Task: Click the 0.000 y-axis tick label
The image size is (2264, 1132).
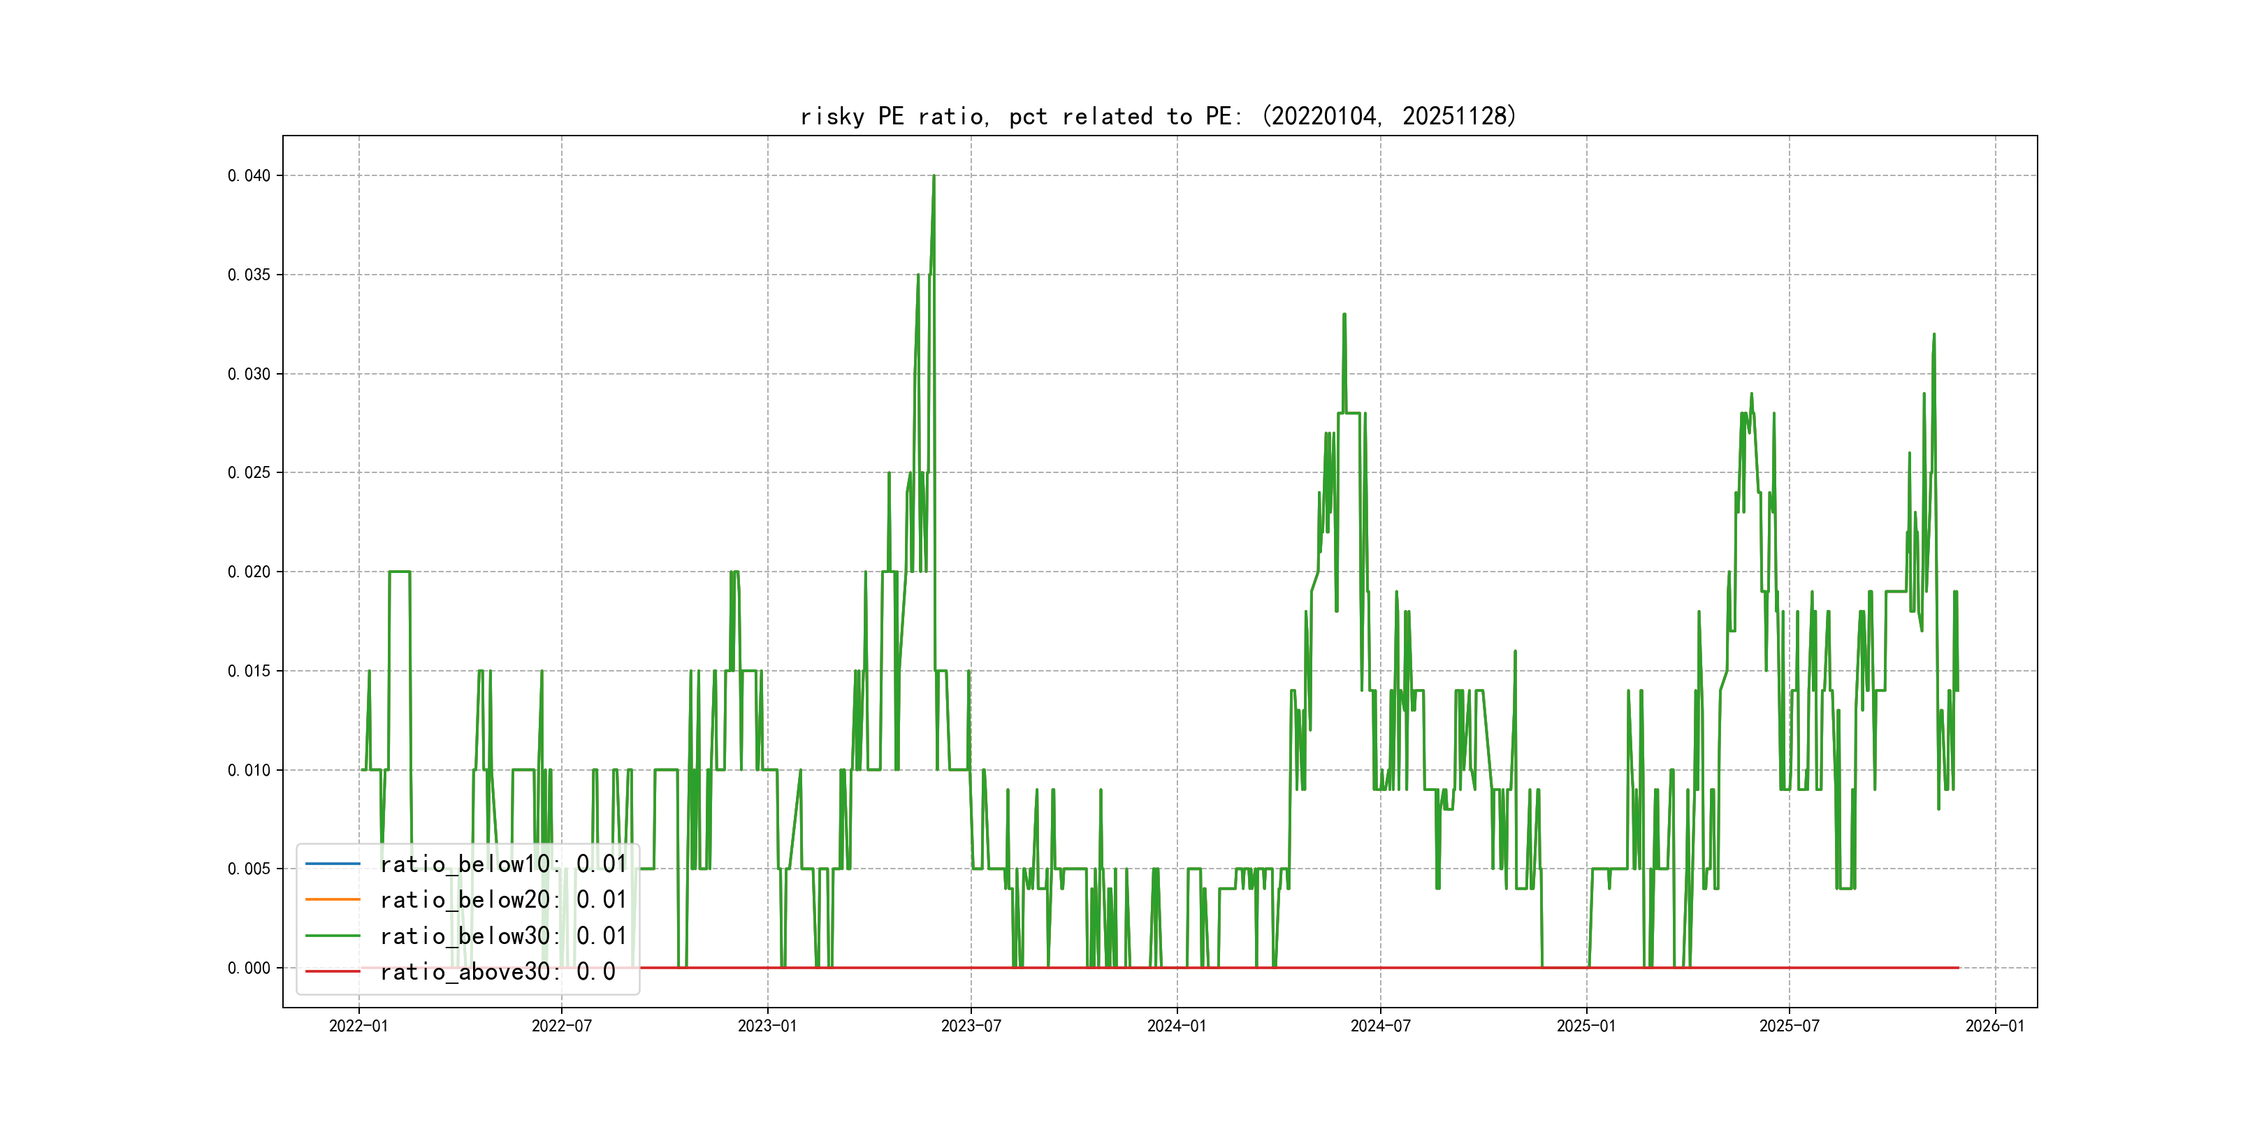Action: click(x=249, y=968)
